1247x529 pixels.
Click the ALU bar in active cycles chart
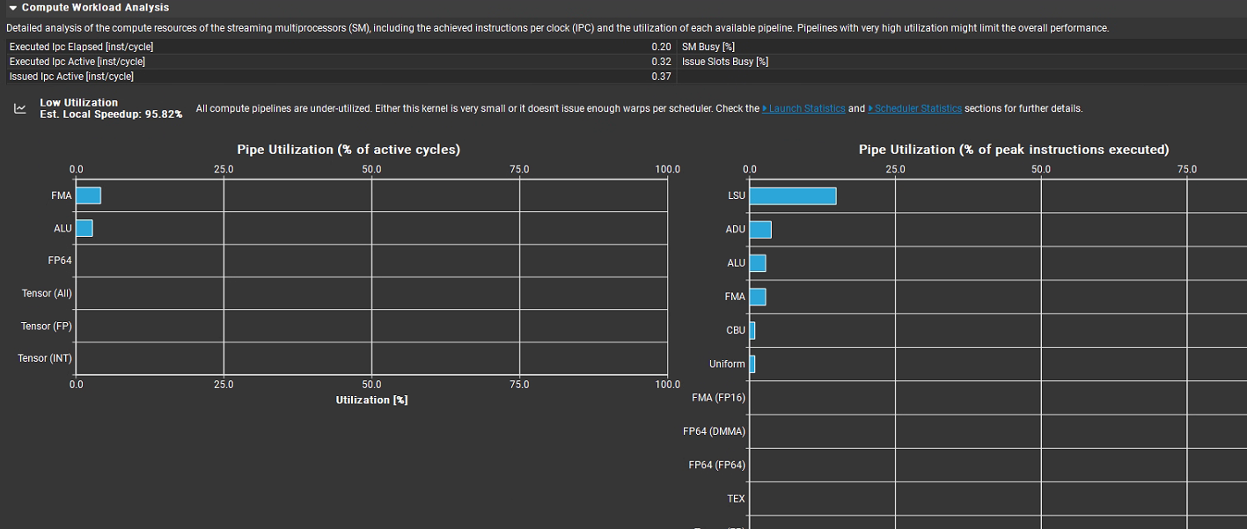84,228
